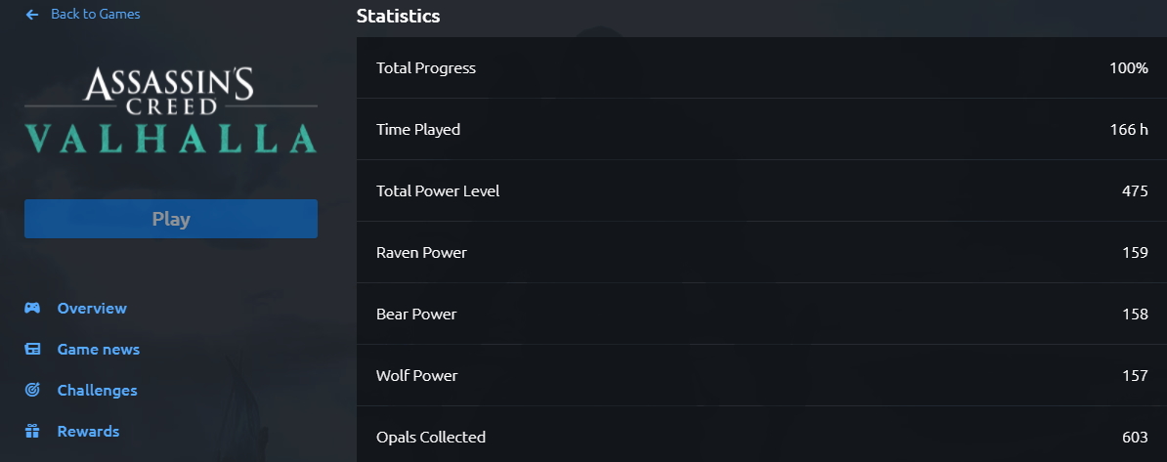Image resolution: width=1167 pixels, height=462 pixels.
Task: Click the Raven Power statistic row
Action: pos(761,252)
